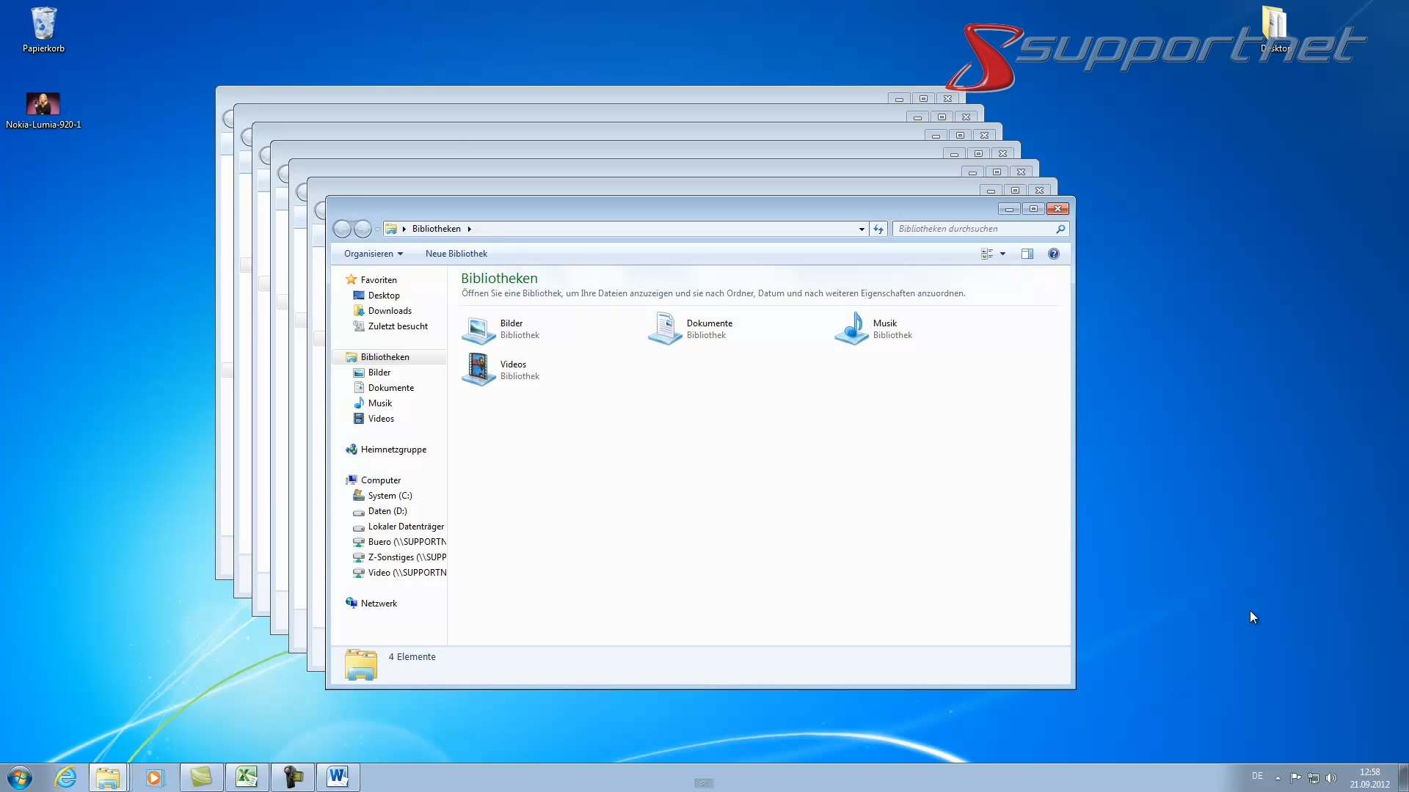Open the Papierkorb on the desktop

coord(43,29)
